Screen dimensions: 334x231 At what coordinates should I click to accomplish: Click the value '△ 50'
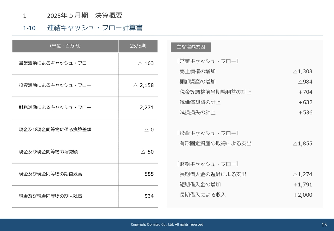click(x=147, y=152)
